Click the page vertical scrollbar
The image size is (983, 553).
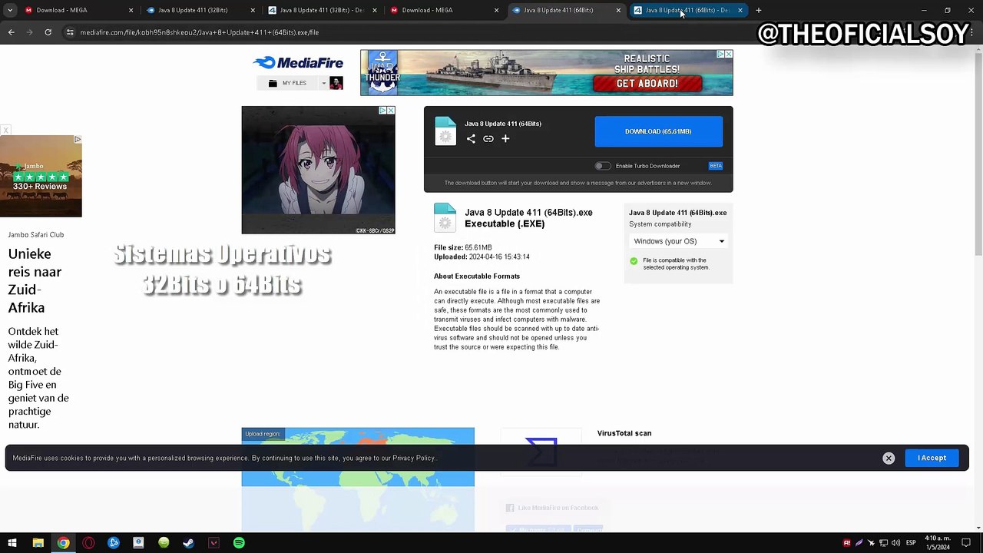(x=978, y=288)
